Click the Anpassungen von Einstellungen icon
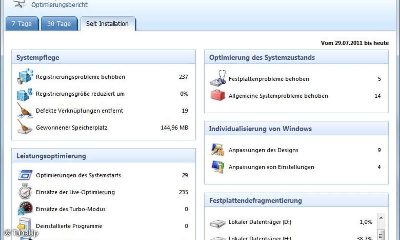Viewport: 400px width, 240px height. (218, 167)
